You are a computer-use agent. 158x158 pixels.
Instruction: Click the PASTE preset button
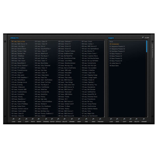point(33,119)
